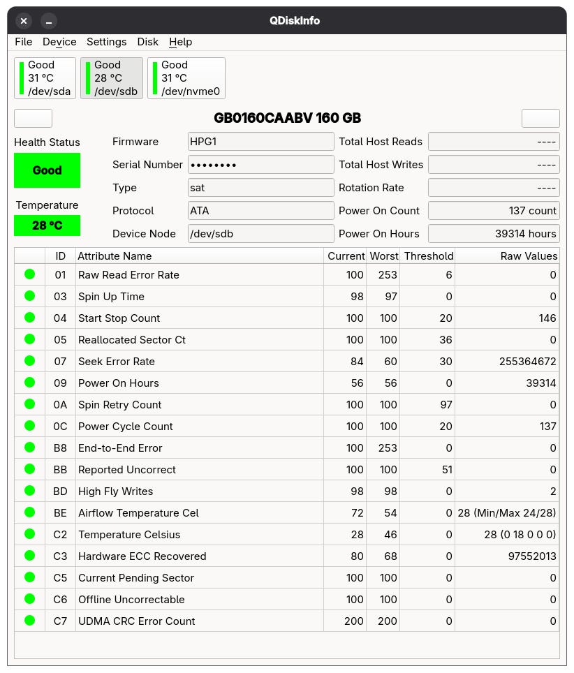Viewport: 574px width, 673px height.
Task: Click the Rotation Rate field
Action: [x=494, y=188]
